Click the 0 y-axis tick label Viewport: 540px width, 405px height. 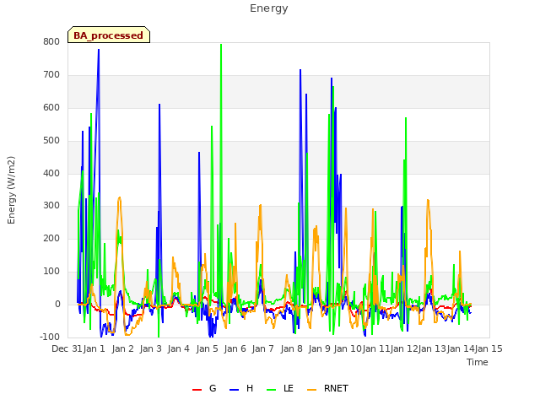coord(57,304)
